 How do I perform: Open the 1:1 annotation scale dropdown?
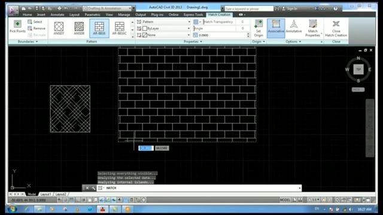point(314,200)
